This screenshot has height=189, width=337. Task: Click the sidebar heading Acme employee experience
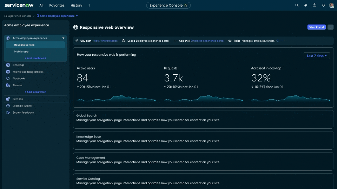pos(27,25)
